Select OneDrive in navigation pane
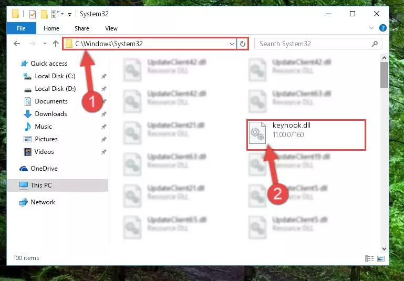 (x=44, y=169)
